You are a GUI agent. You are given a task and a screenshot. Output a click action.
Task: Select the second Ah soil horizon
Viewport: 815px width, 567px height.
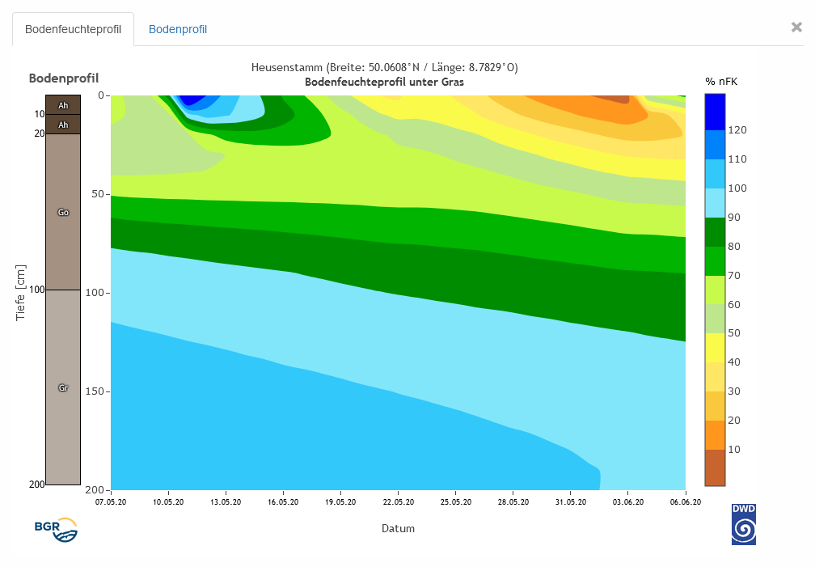tap(63, 124)
